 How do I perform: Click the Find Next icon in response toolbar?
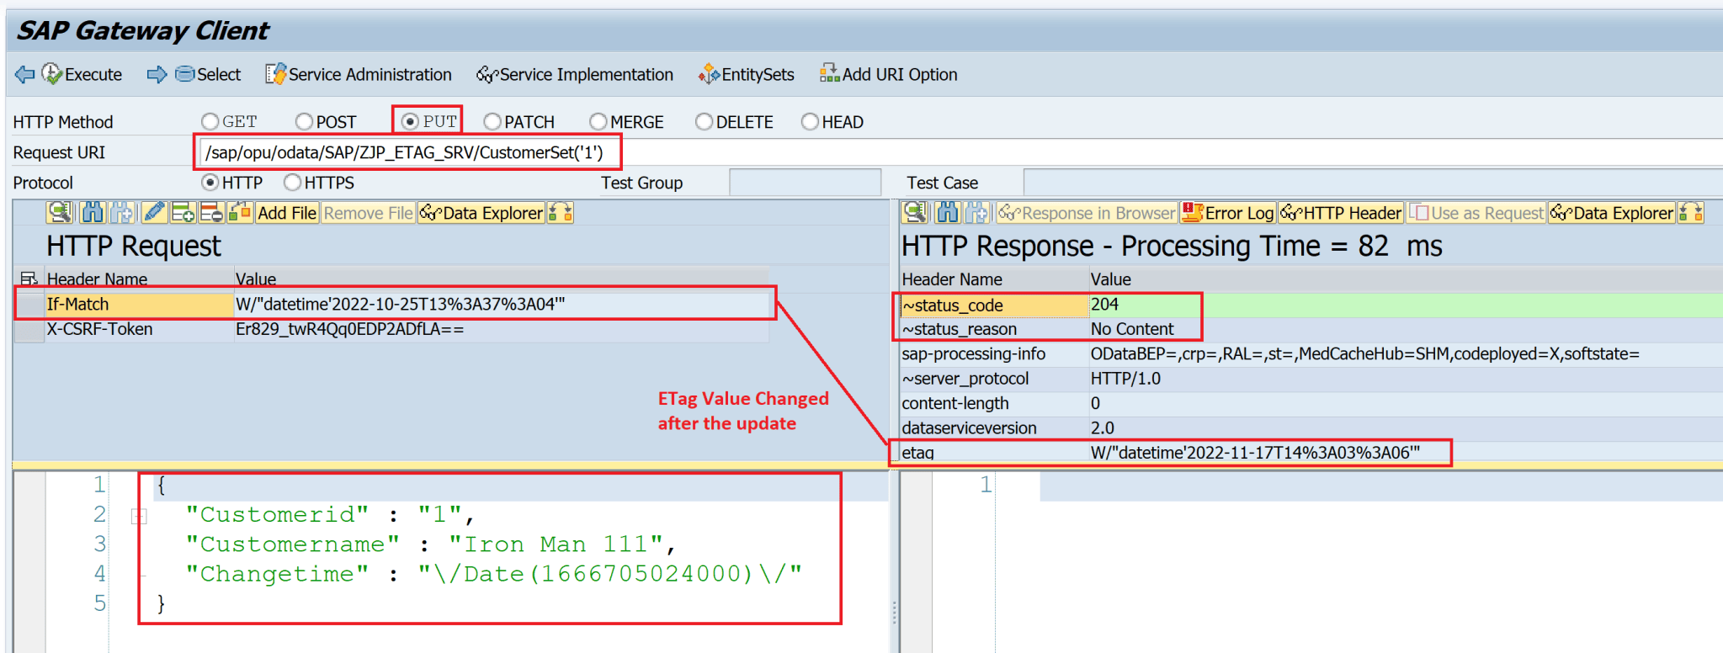click(x=977, y=213)
